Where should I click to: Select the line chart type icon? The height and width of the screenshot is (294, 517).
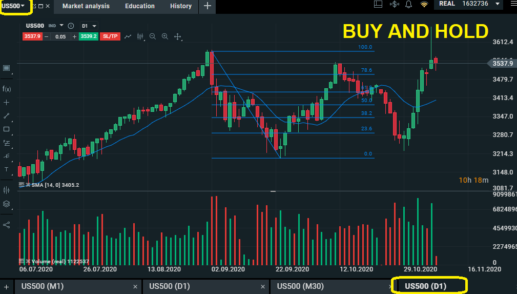tap(128, 36)
